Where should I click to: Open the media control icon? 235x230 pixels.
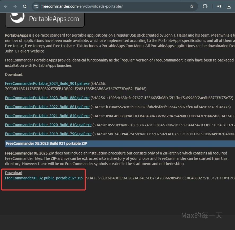point(219,6)
